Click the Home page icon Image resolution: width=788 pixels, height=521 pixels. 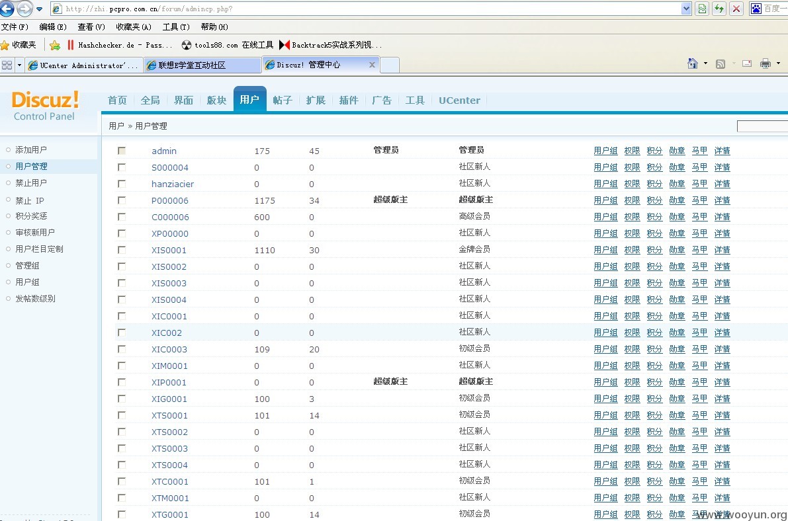tap(693, 63)
